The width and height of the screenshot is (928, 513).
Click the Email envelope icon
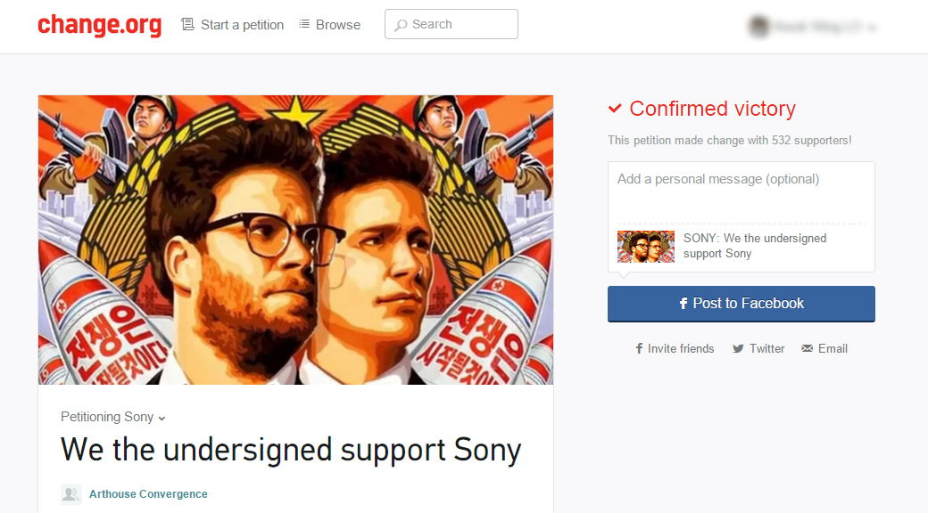(808, 348)
